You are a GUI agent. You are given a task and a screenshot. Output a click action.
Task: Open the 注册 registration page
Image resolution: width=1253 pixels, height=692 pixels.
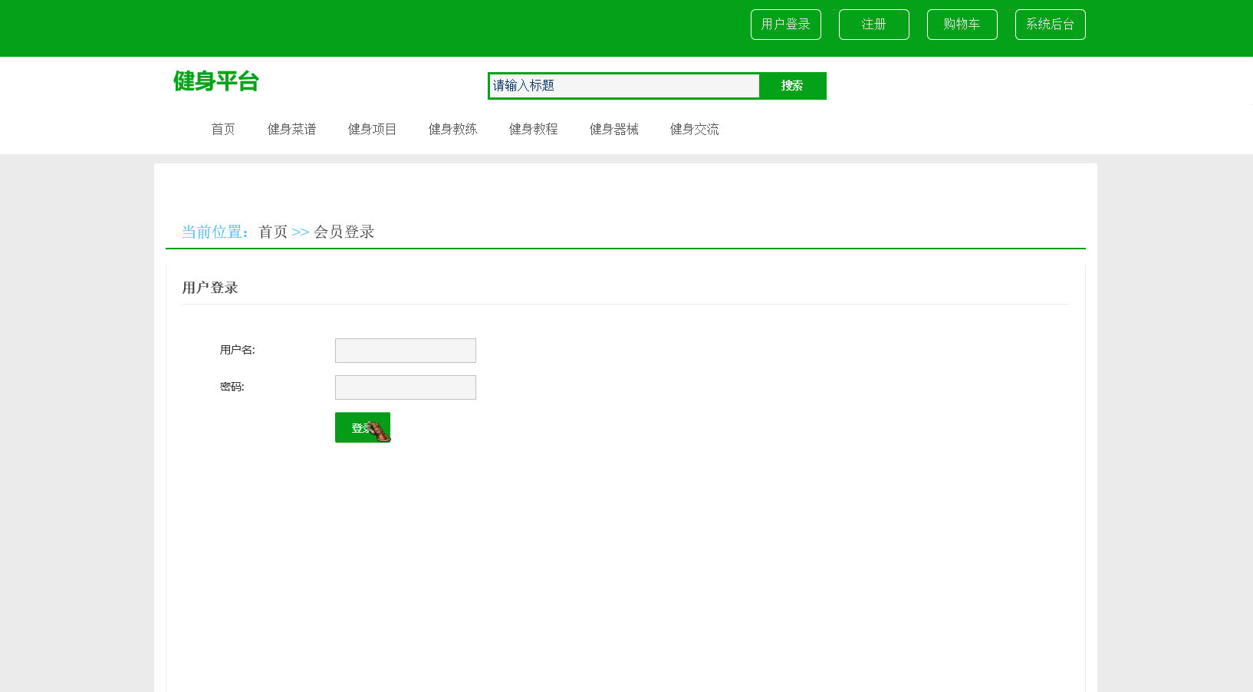(874, 25)
